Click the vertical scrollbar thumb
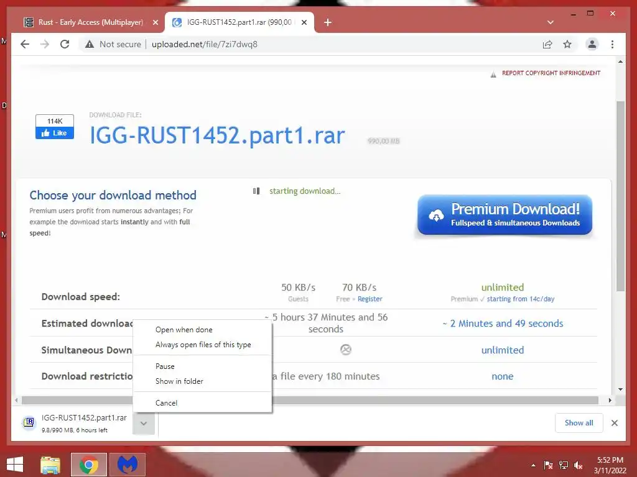637x477 pixels. click(620, 196)
